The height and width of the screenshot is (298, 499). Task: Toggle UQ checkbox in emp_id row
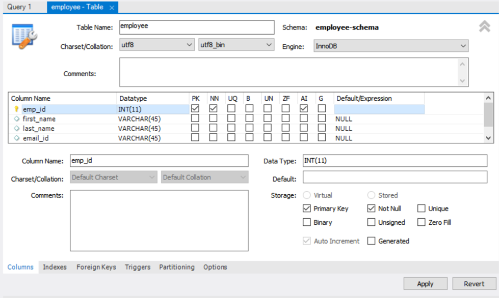pos(231,108)
